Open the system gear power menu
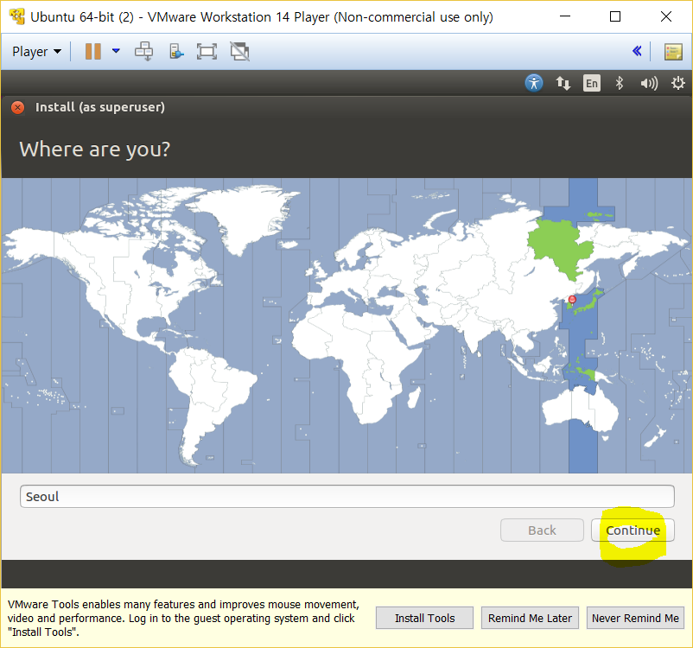The height and width of the screenshot is (648, 693). click(677, 83)
